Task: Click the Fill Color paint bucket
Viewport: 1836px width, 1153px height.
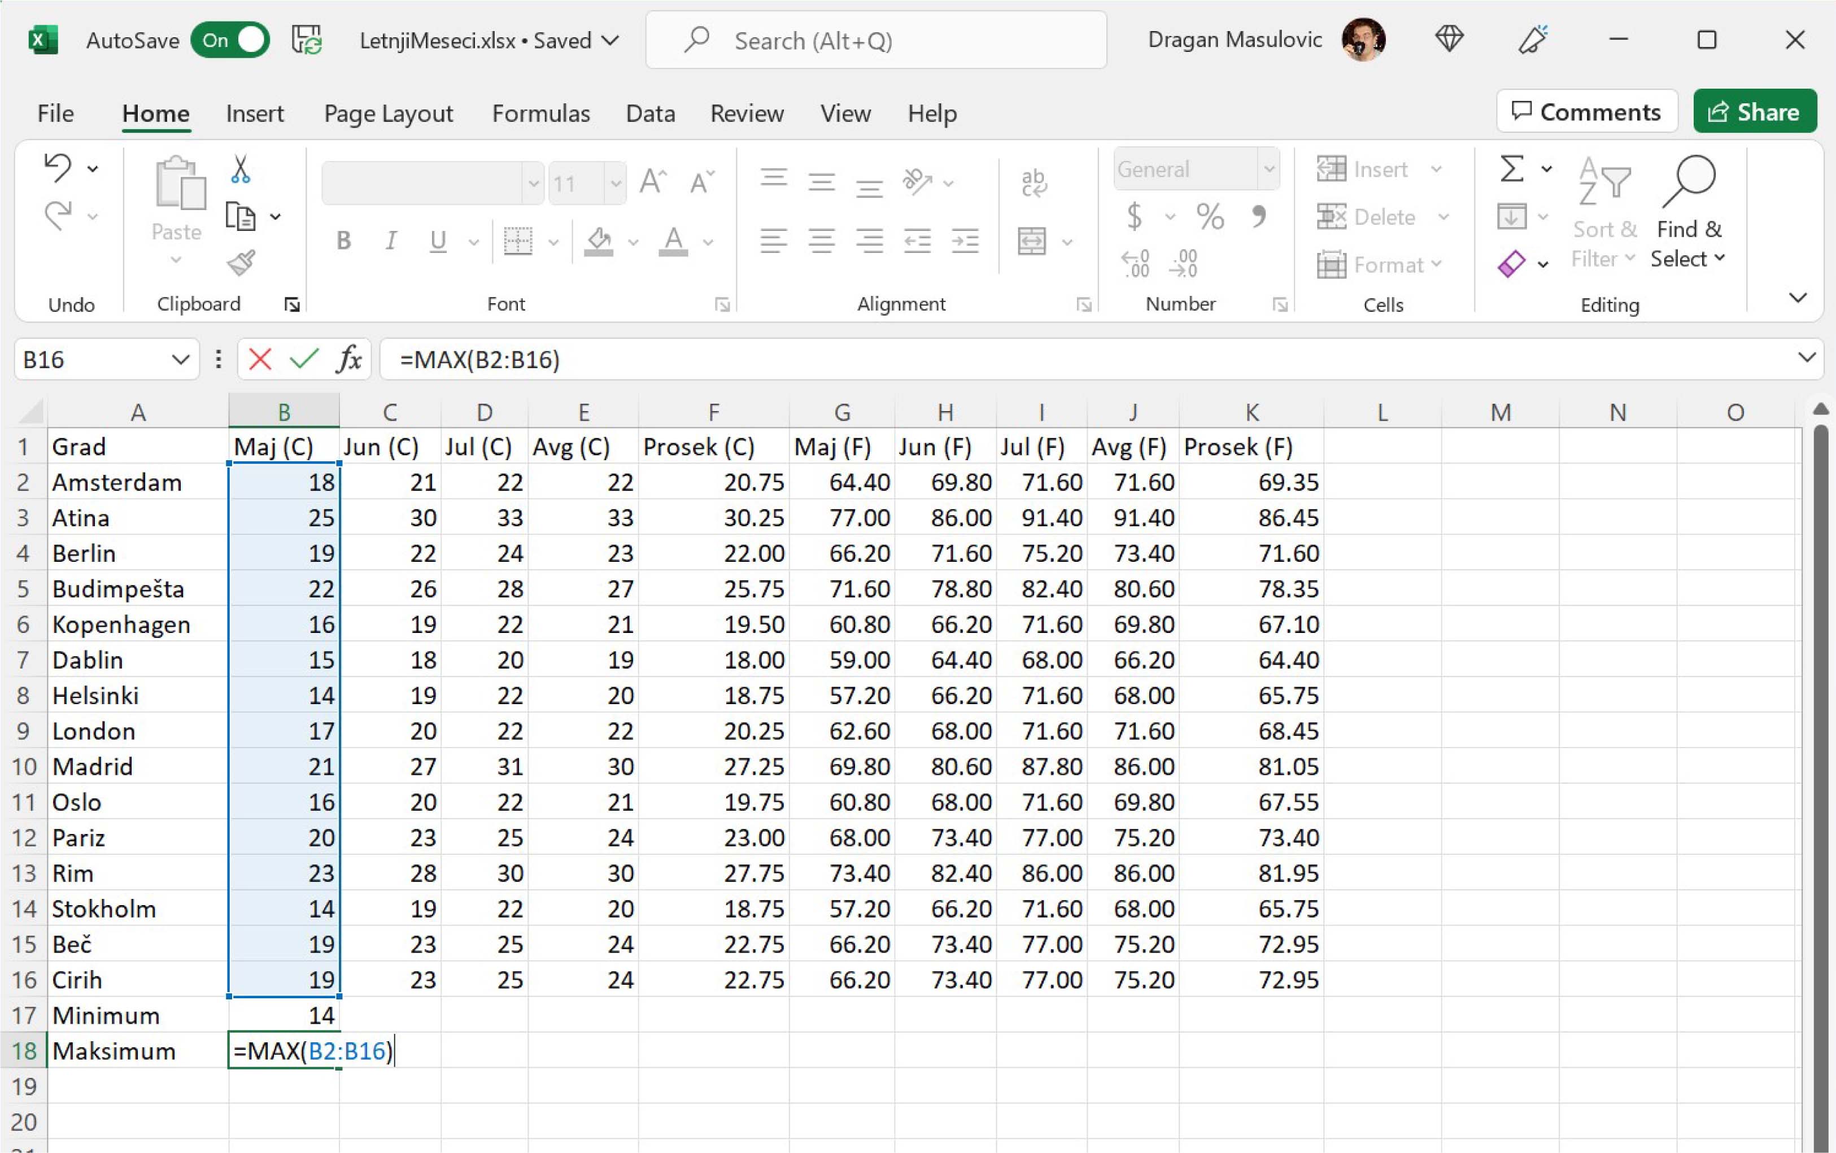Action: coord(599,242)
